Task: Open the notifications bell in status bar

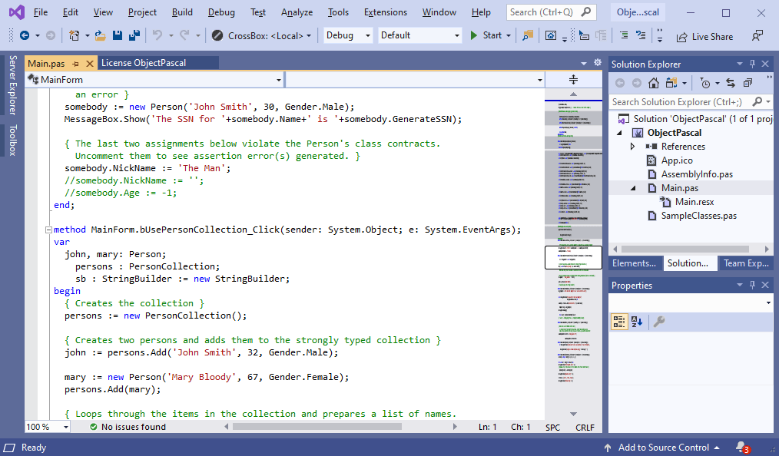Action: coord(741,447)
